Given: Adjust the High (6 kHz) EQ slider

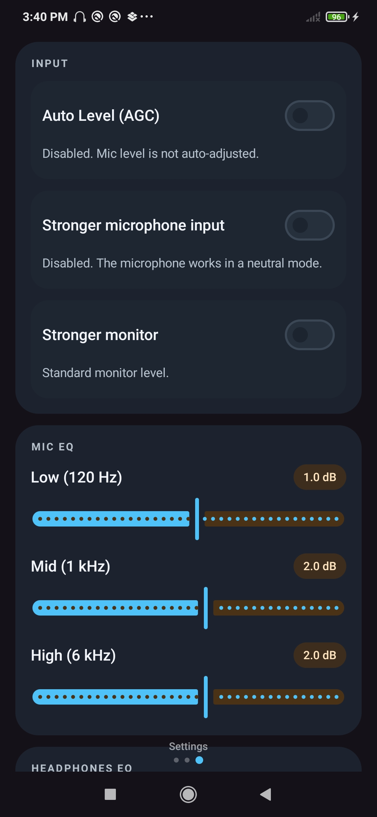Looking at the screenshot, I should 205,697.
